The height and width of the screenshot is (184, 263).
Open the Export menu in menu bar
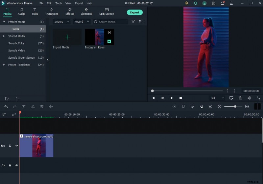coord(79,3)
